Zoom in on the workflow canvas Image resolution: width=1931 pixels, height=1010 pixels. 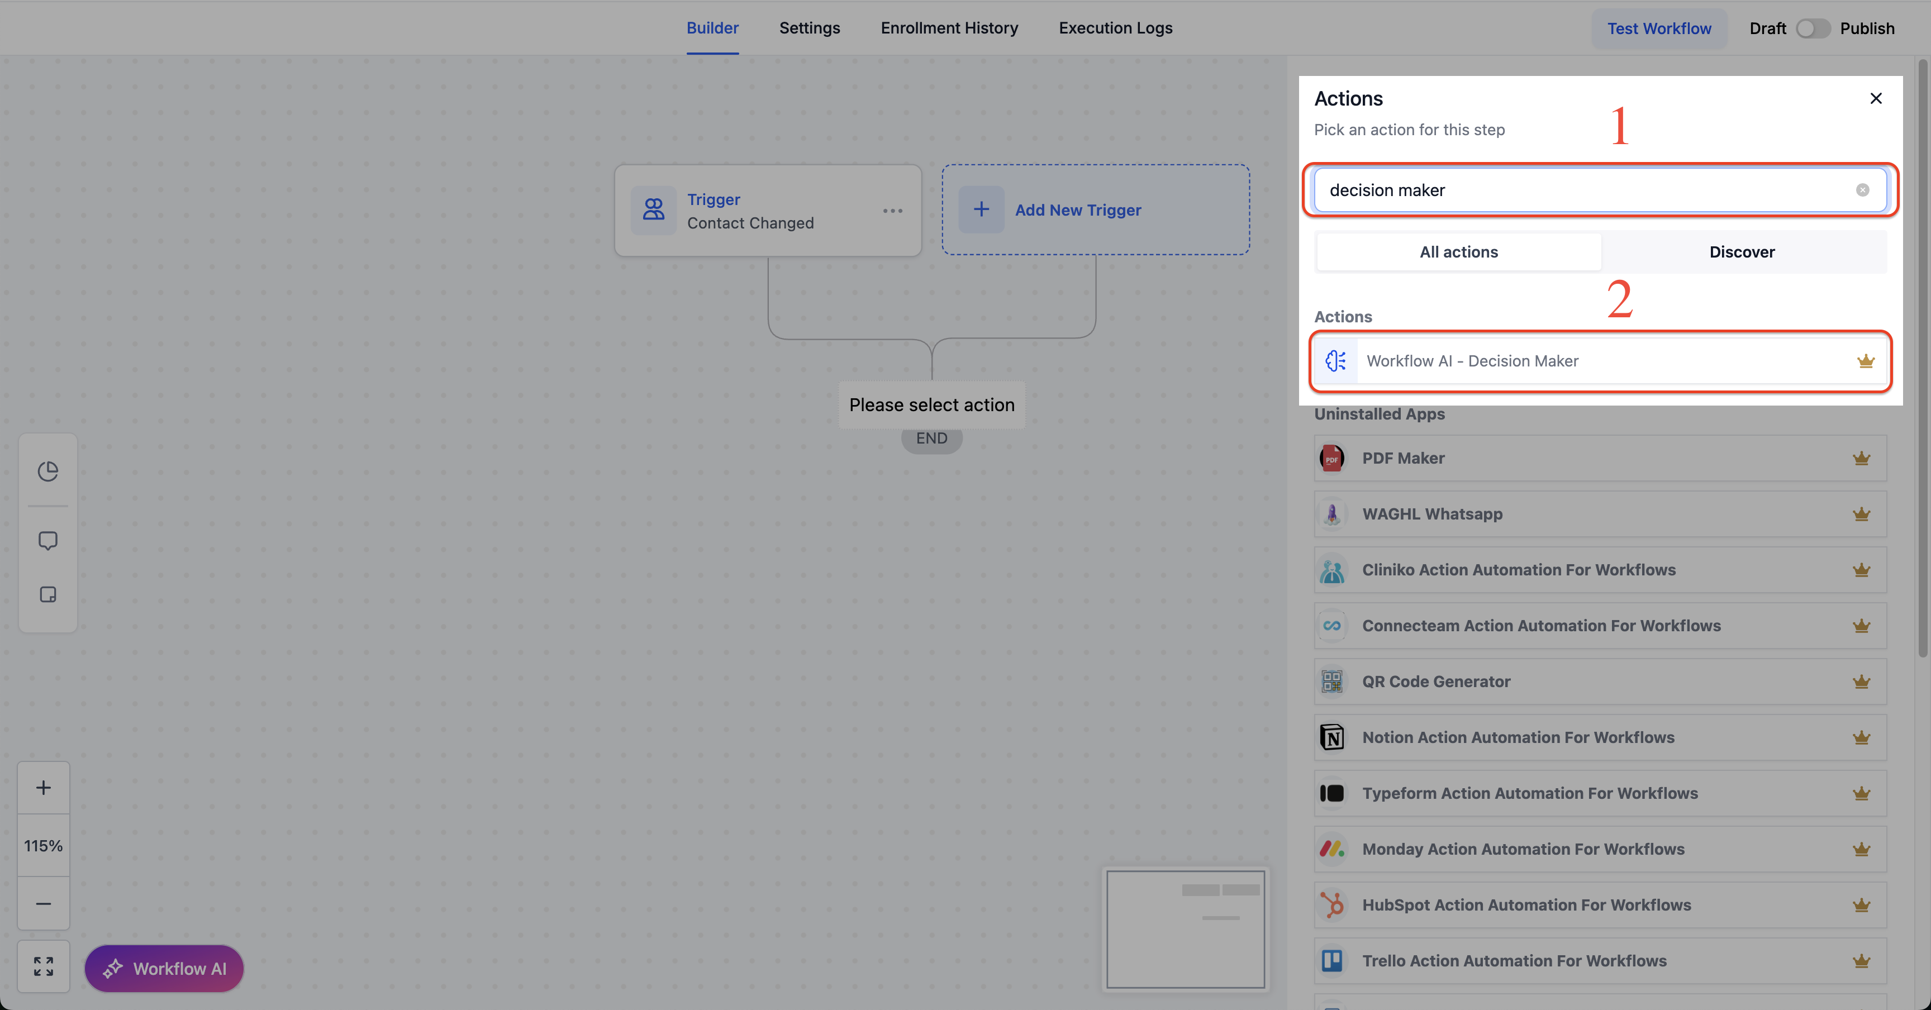tap(44, 788)
